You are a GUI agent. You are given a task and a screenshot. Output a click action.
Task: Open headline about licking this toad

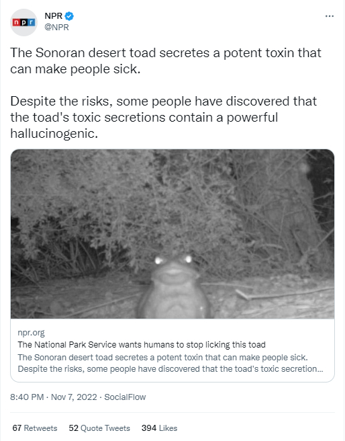pyautogui.click(x=142, y=344)
